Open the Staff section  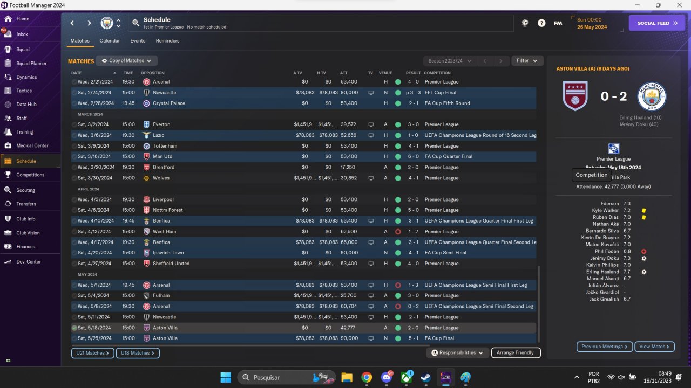[x=22, y=118]
